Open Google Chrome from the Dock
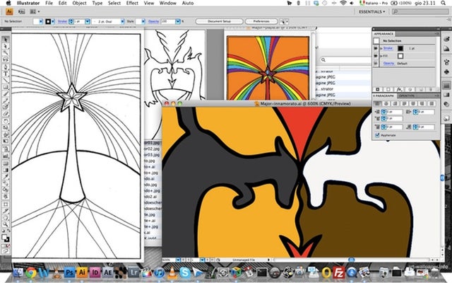452x283 pixels. [x=32, y=273]
